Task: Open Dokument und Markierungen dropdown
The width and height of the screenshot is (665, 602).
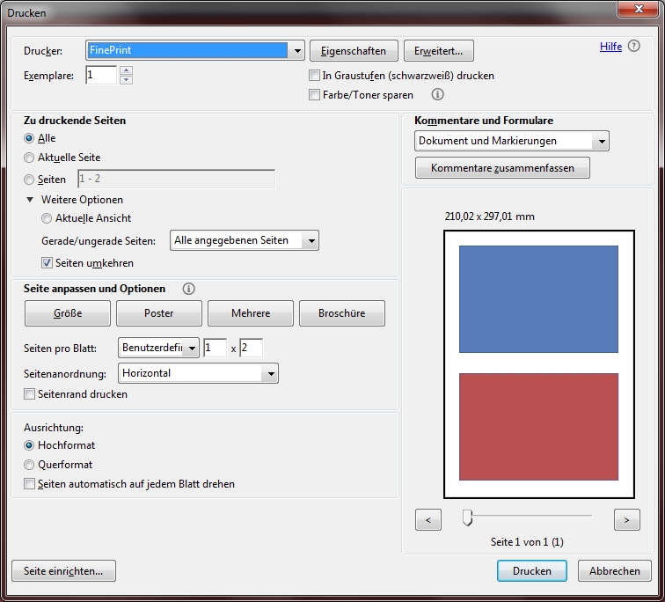Action: pos(601,141)
